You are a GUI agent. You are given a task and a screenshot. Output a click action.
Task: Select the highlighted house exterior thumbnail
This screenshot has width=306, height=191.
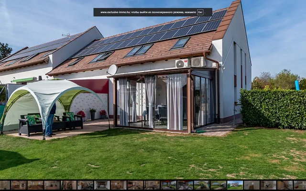[x=235, y=185]
